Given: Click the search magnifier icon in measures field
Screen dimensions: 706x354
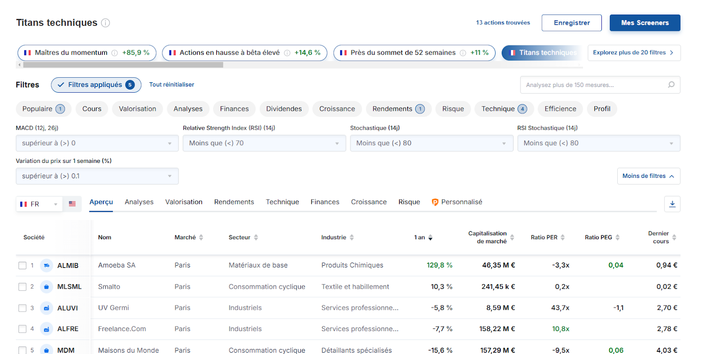Looking at the screenshot, I should pos(671,85).
